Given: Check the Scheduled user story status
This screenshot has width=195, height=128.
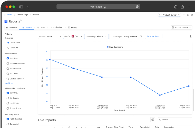Looking at the screenshot, I should [x=8, y=124].
